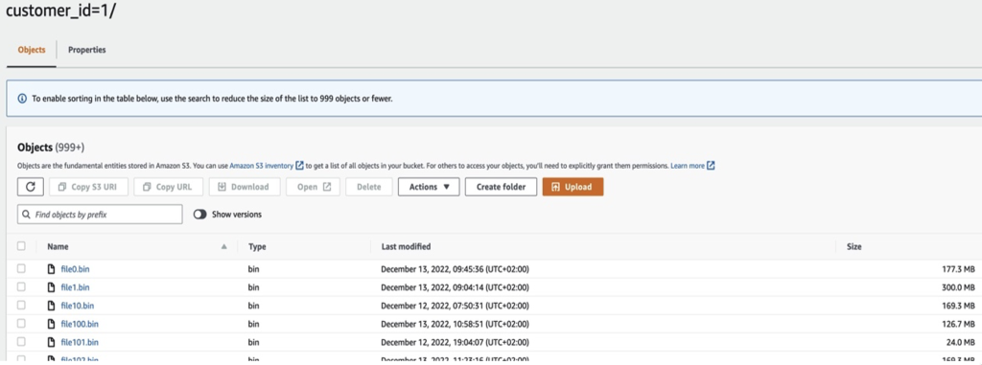Click the Delete button
982x365 pixels.
(369, 187)
